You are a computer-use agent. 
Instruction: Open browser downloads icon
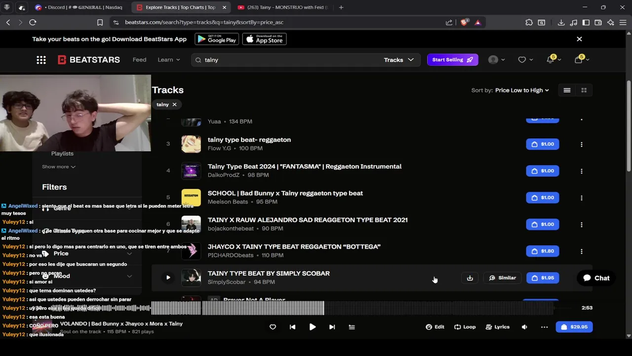click(561, 22)
